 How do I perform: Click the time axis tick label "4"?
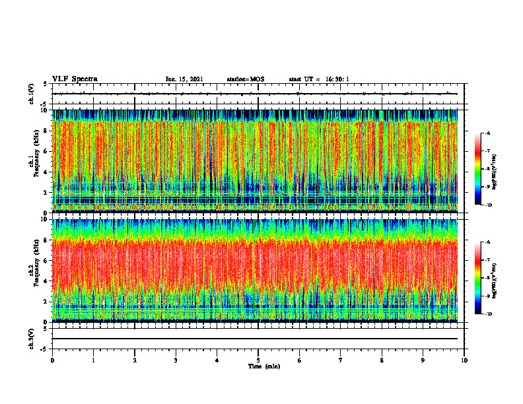pyautogui.click(x=217, y=360)
